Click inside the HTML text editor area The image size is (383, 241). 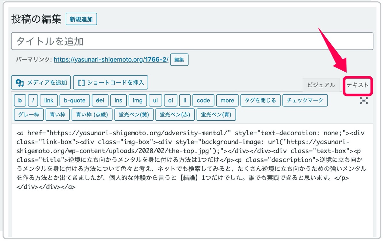click(192, 180)
